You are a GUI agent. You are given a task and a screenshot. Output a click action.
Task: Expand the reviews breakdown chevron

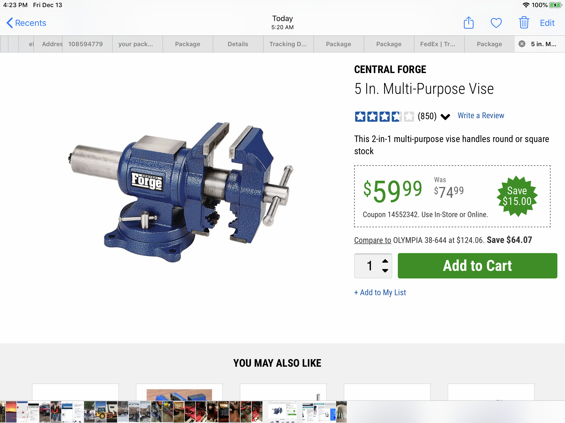pyautogui.click(x=445, y=117)
